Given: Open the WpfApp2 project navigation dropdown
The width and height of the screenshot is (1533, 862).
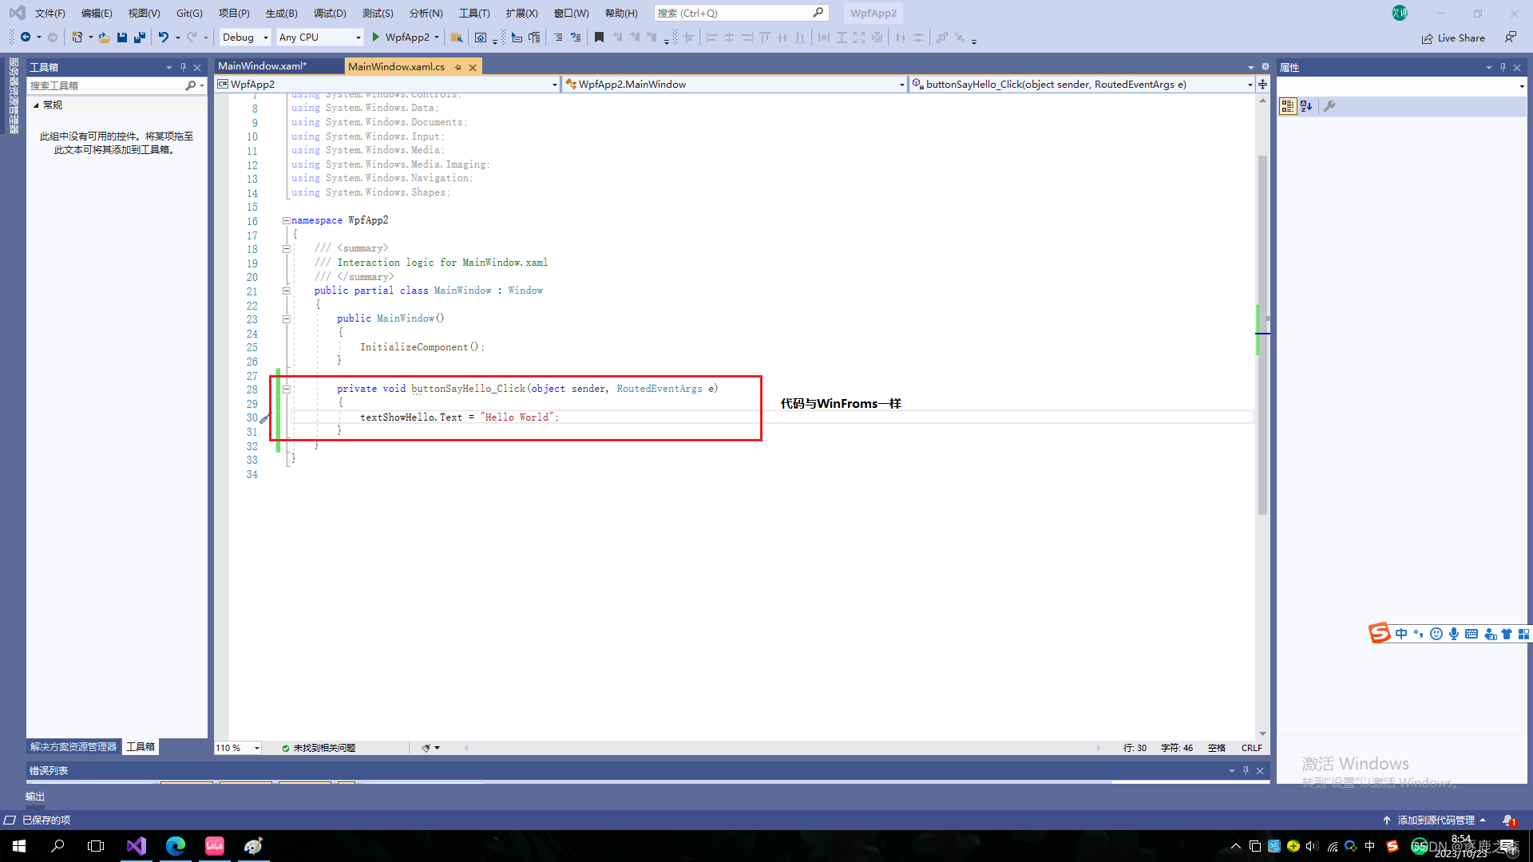Looking at the screenshot, I should click(387, 84).
